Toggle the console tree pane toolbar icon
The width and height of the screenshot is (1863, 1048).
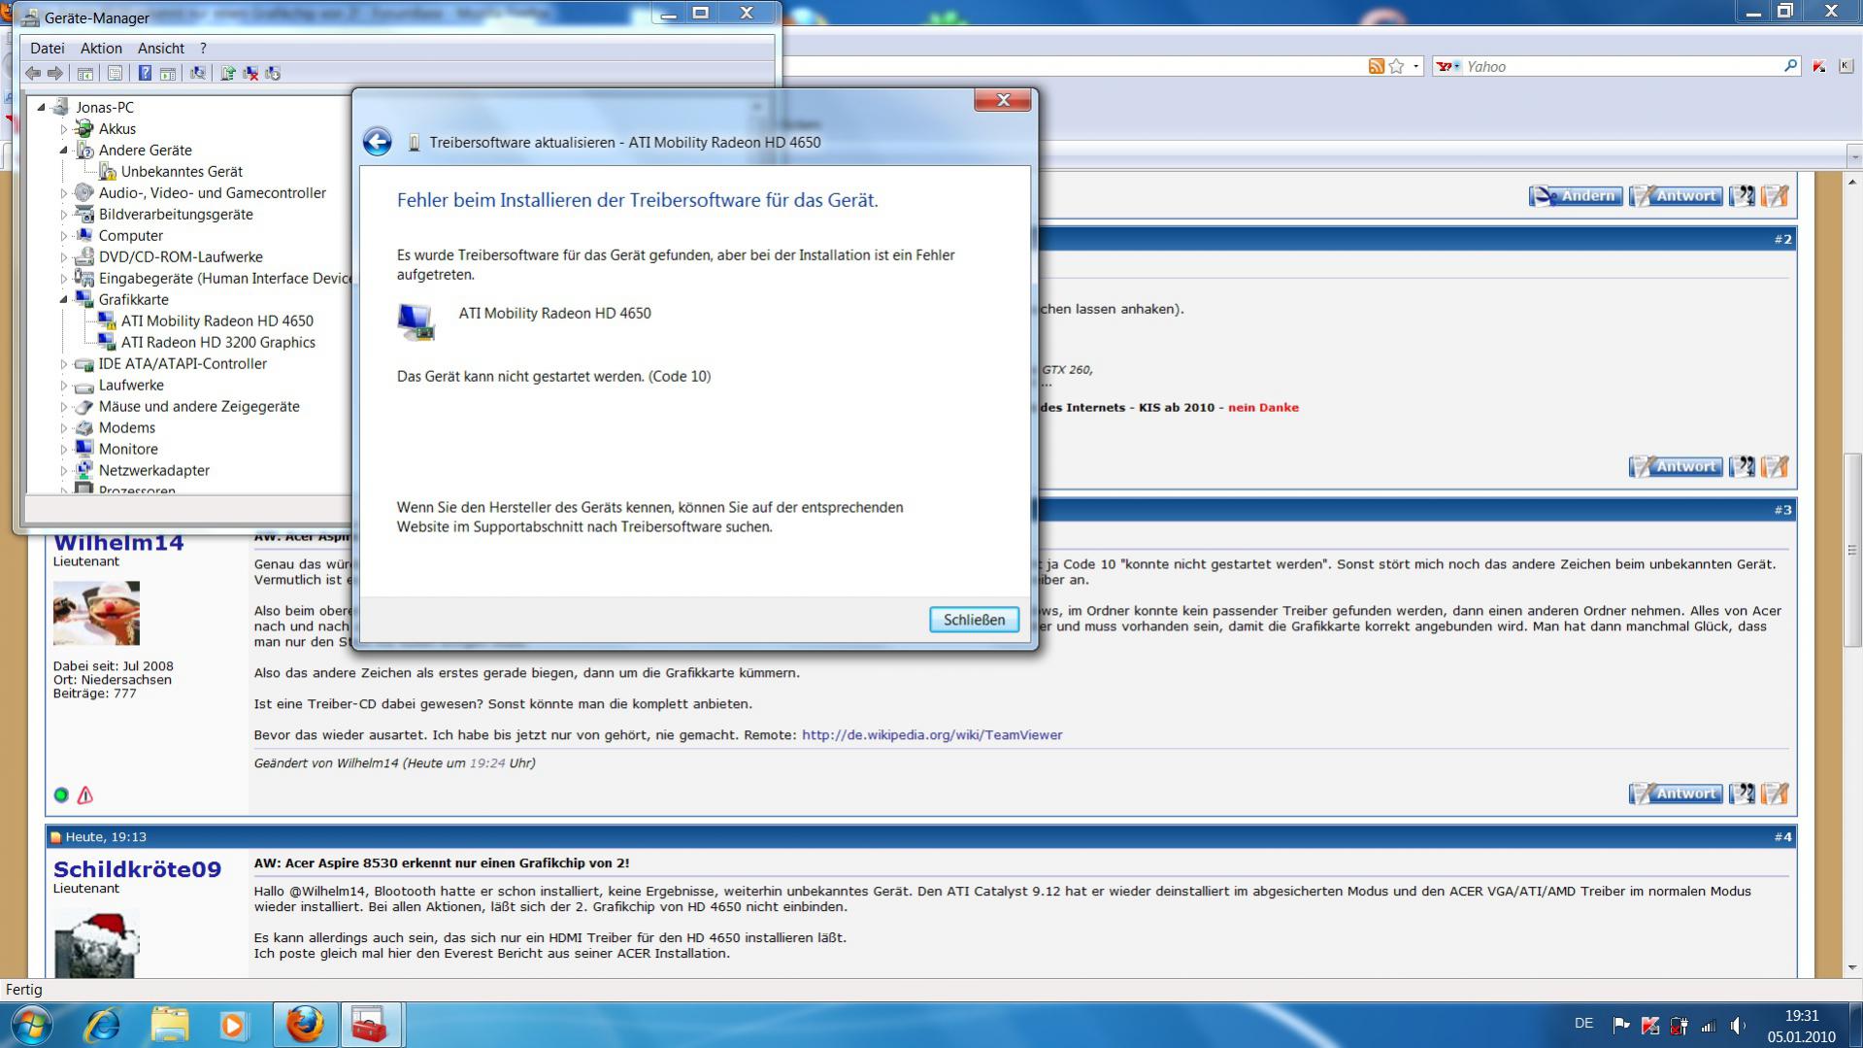(x=85, y=73)
